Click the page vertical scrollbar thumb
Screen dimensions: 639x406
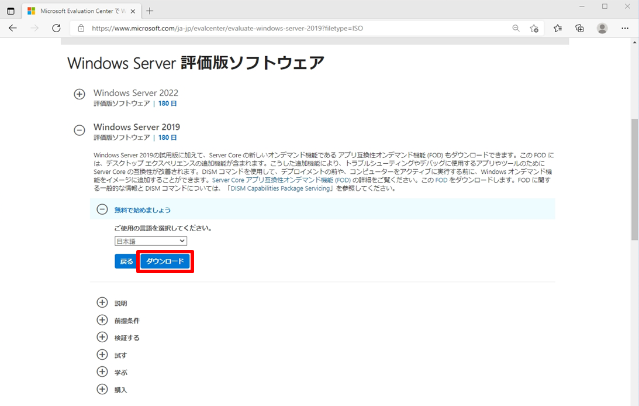click(634, 180)
